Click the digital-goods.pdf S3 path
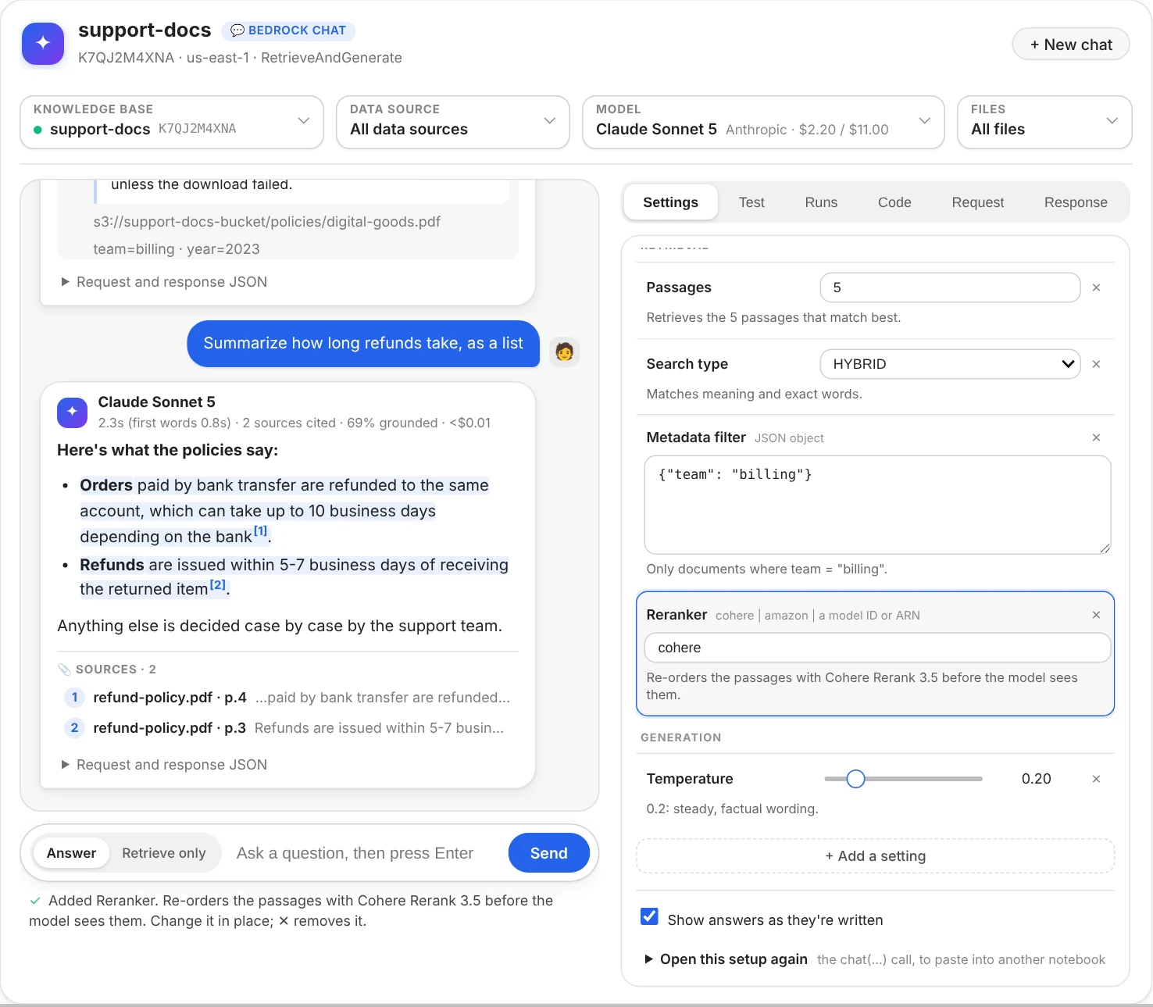 click(267, 222)
